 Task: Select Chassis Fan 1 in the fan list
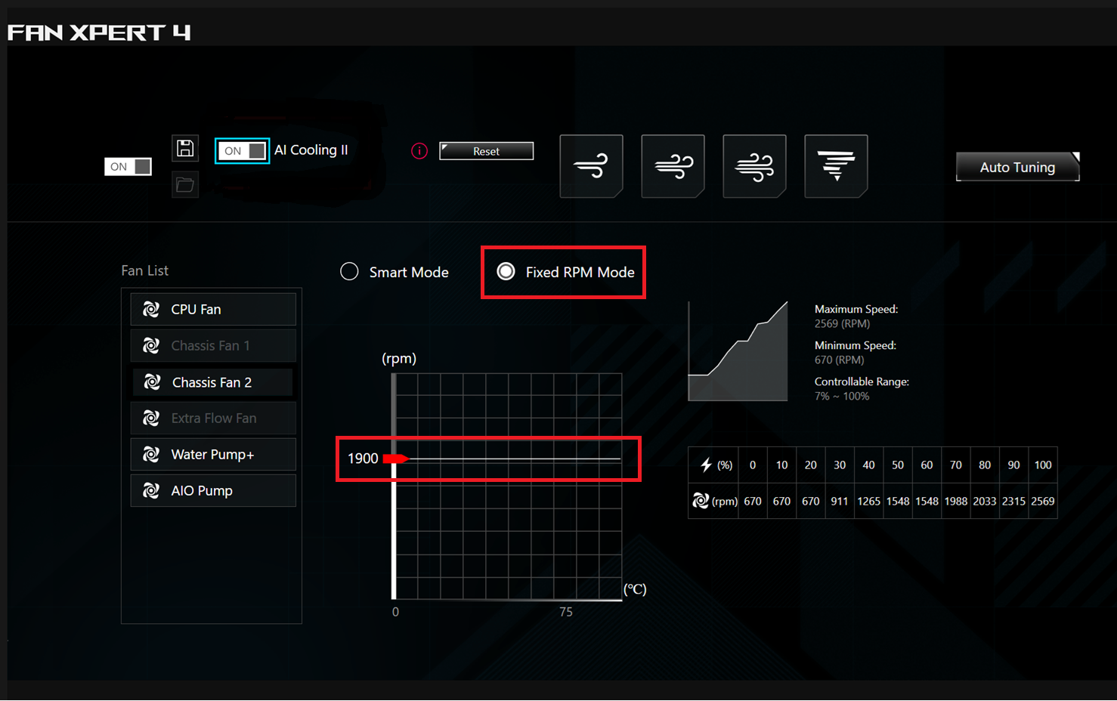tap(213, 345)
